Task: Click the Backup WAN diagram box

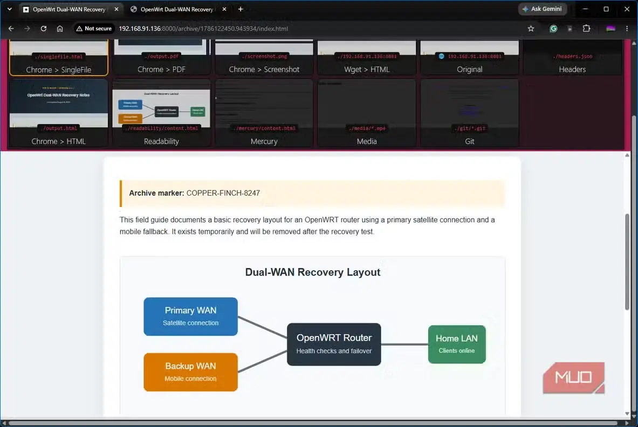Action: (x=190, y=372)
